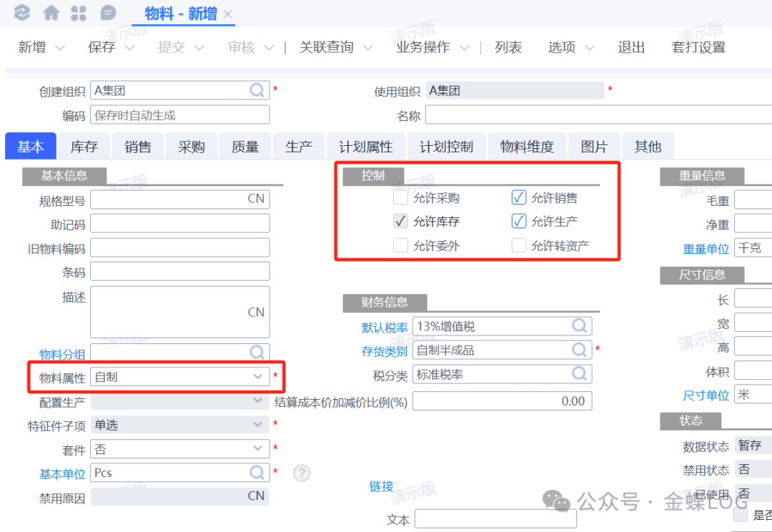The width and height of the screenshot is (772, 532).
Task: Expand the 保存 dropdown arrow
Action: click(x=129, y=48)
